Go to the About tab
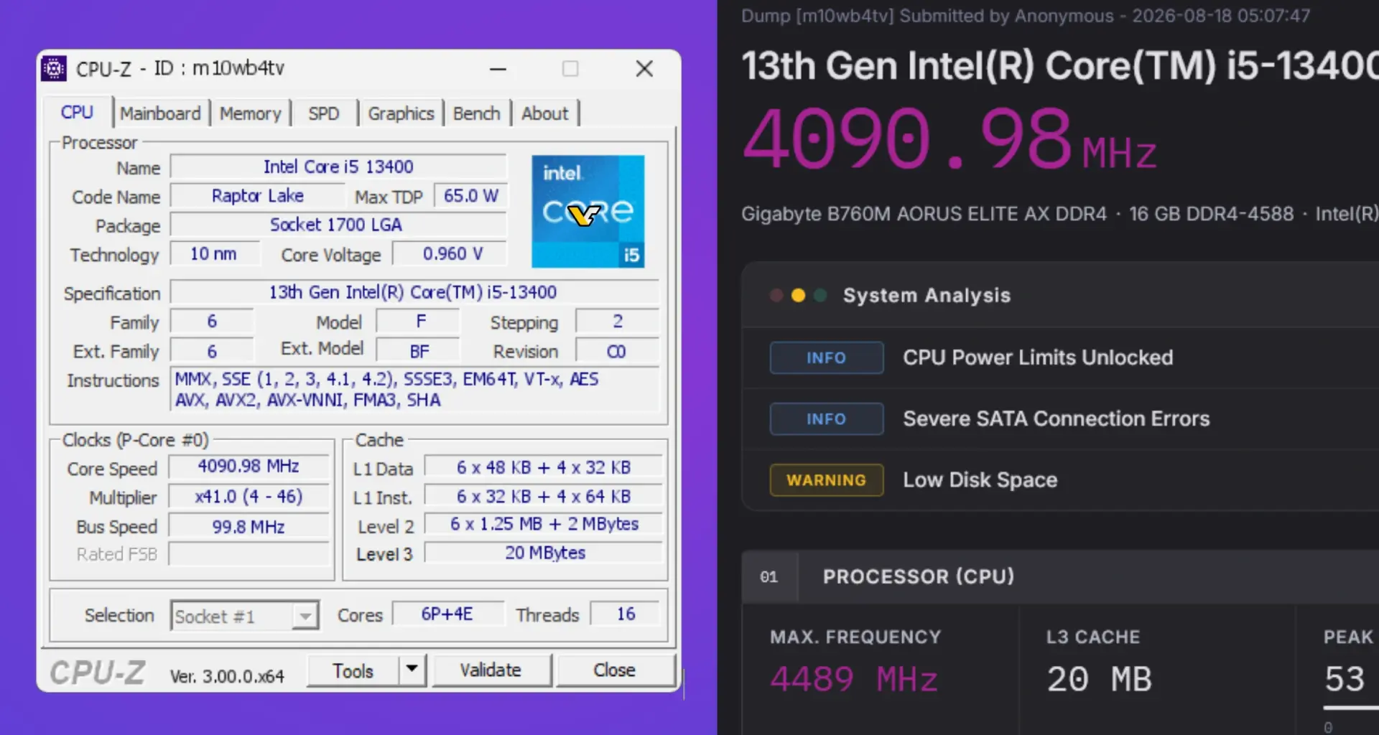Image resolution: width=1379 pixels, height=735 pixels. point(544,113)
